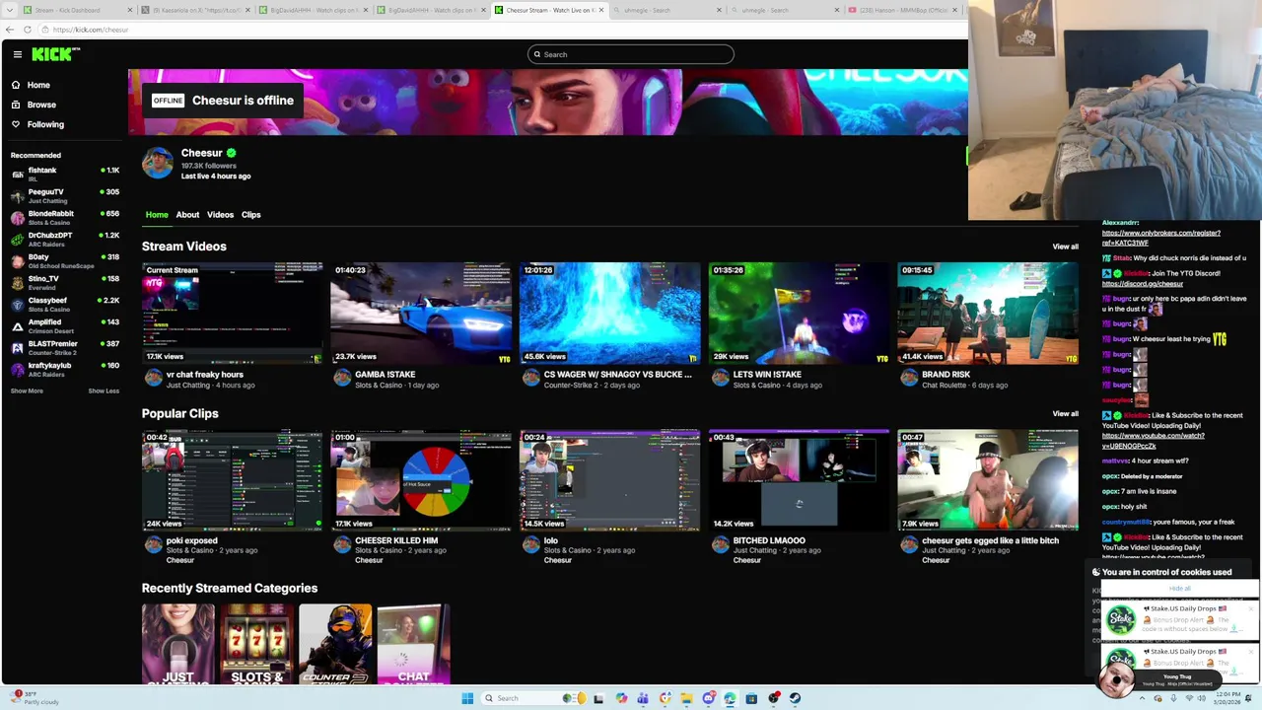Open Just Chatting category card
1262x710 pixels.
178,644
